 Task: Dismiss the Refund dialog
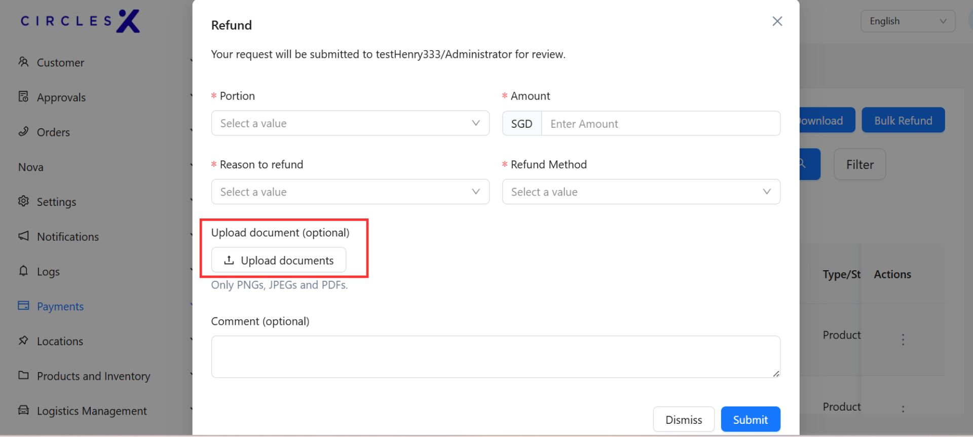683,419
